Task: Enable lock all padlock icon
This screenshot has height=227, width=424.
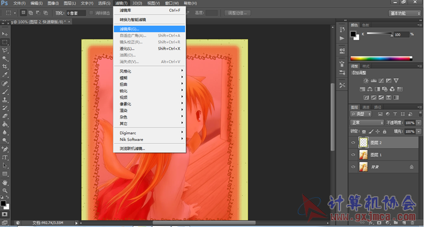Action: click(384, 131)
